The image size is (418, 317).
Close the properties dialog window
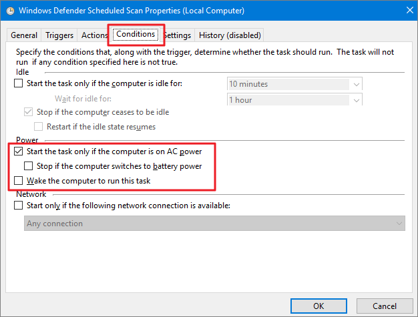403,11
